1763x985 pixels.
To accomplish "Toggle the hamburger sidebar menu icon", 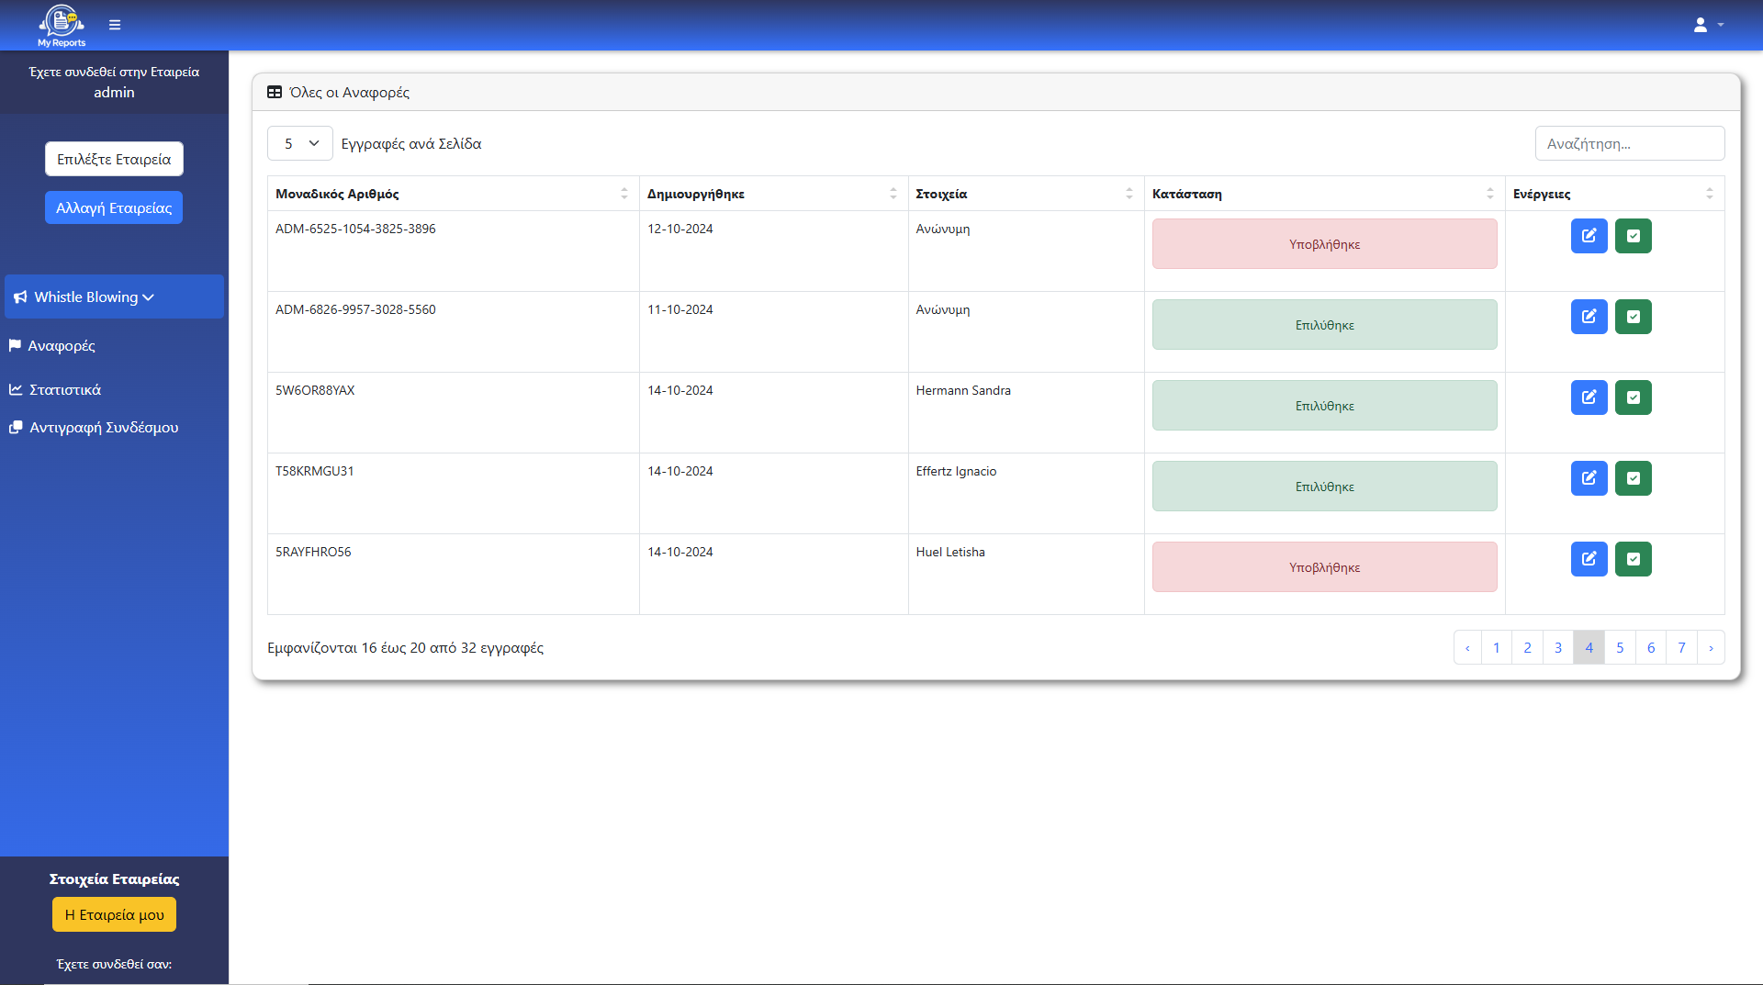I will pyautogui.click(x=115, y=25).
